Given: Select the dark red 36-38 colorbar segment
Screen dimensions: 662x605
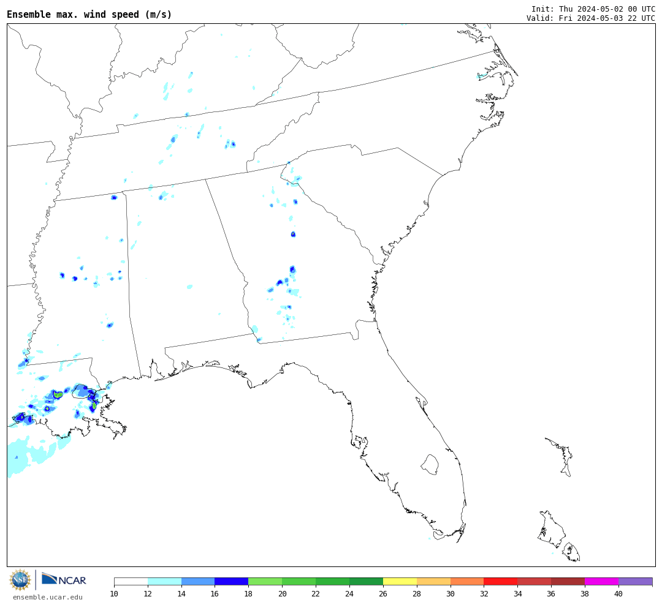Looking at the screenshot, I should click(x=568, y=581).
